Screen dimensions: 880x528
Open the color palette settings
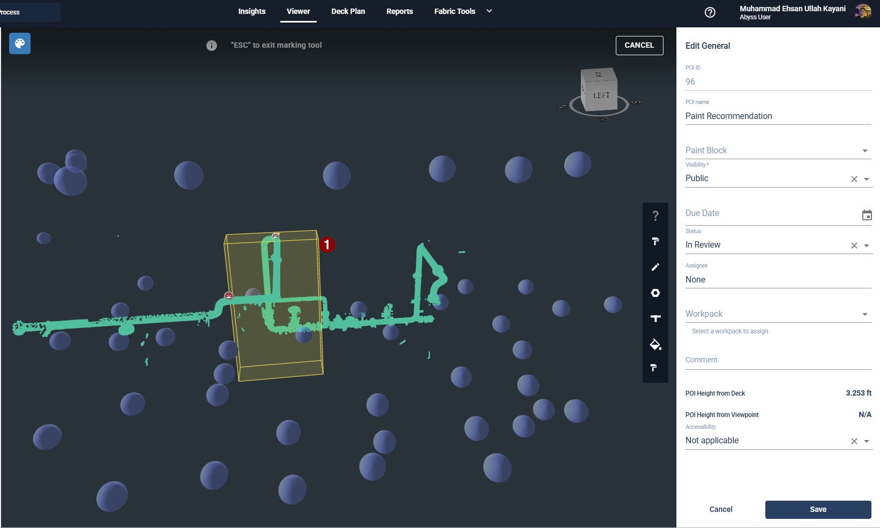pos(20,43)
